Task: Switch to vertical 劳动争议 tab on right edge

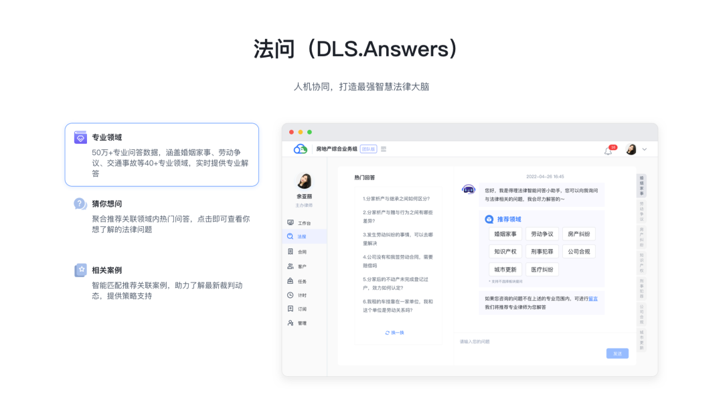Action: 641,212
